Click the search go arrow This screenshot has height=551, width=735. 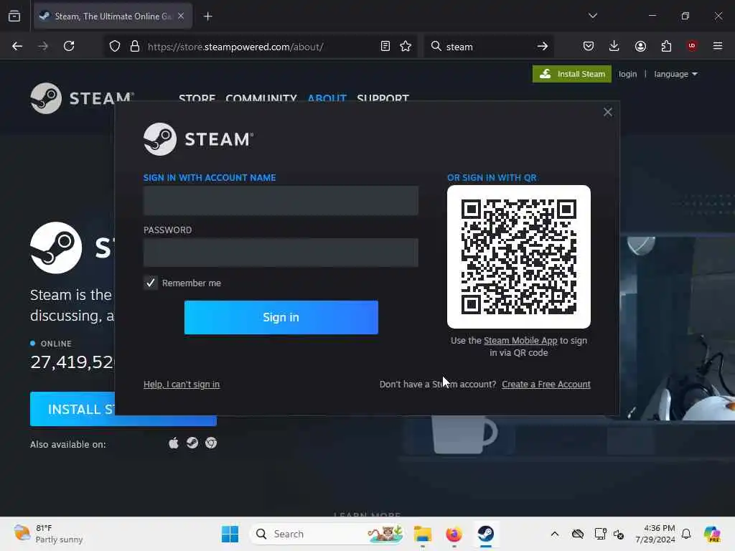click(x=543, y=46)
